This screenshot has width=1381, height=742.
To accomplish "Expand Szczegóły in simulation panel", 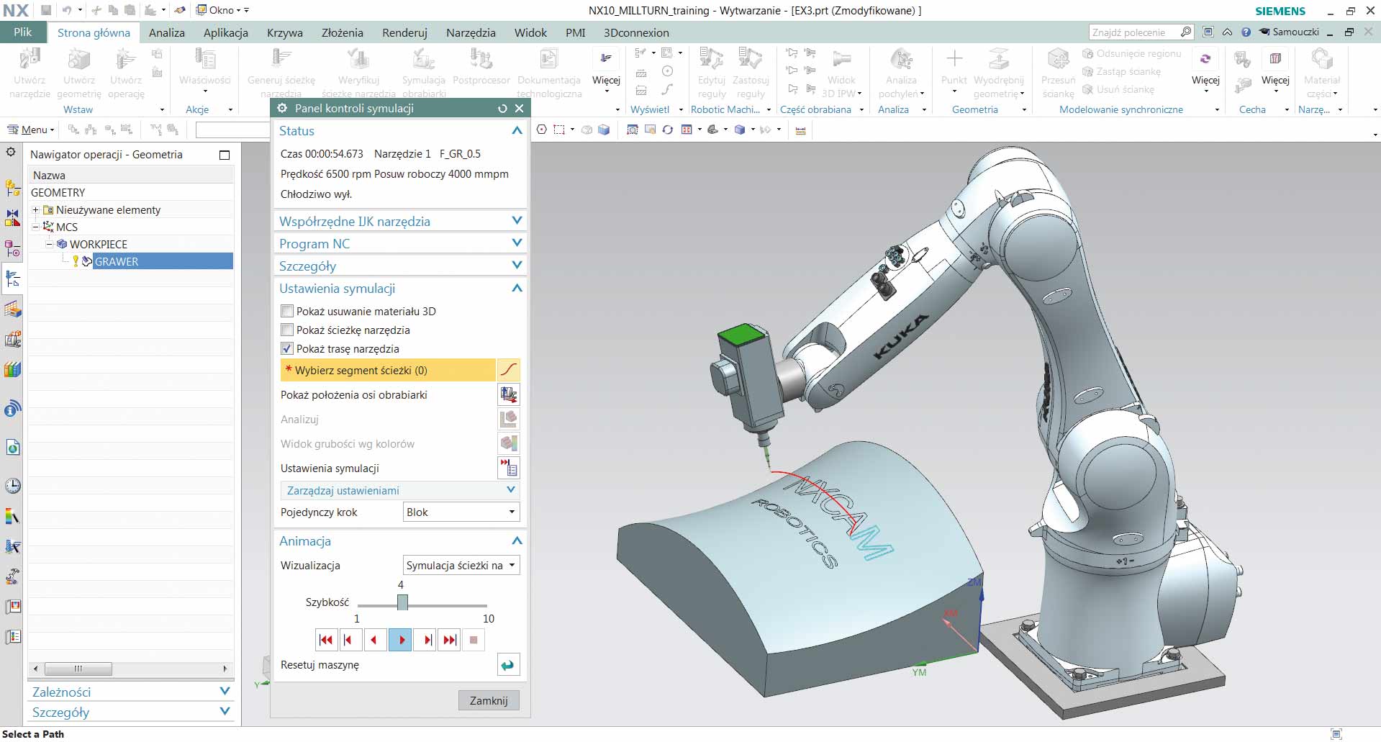I will pos(517,265).
